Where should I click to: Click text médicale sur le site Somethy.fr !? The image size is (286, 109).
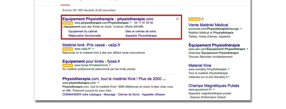click(209, 77)
